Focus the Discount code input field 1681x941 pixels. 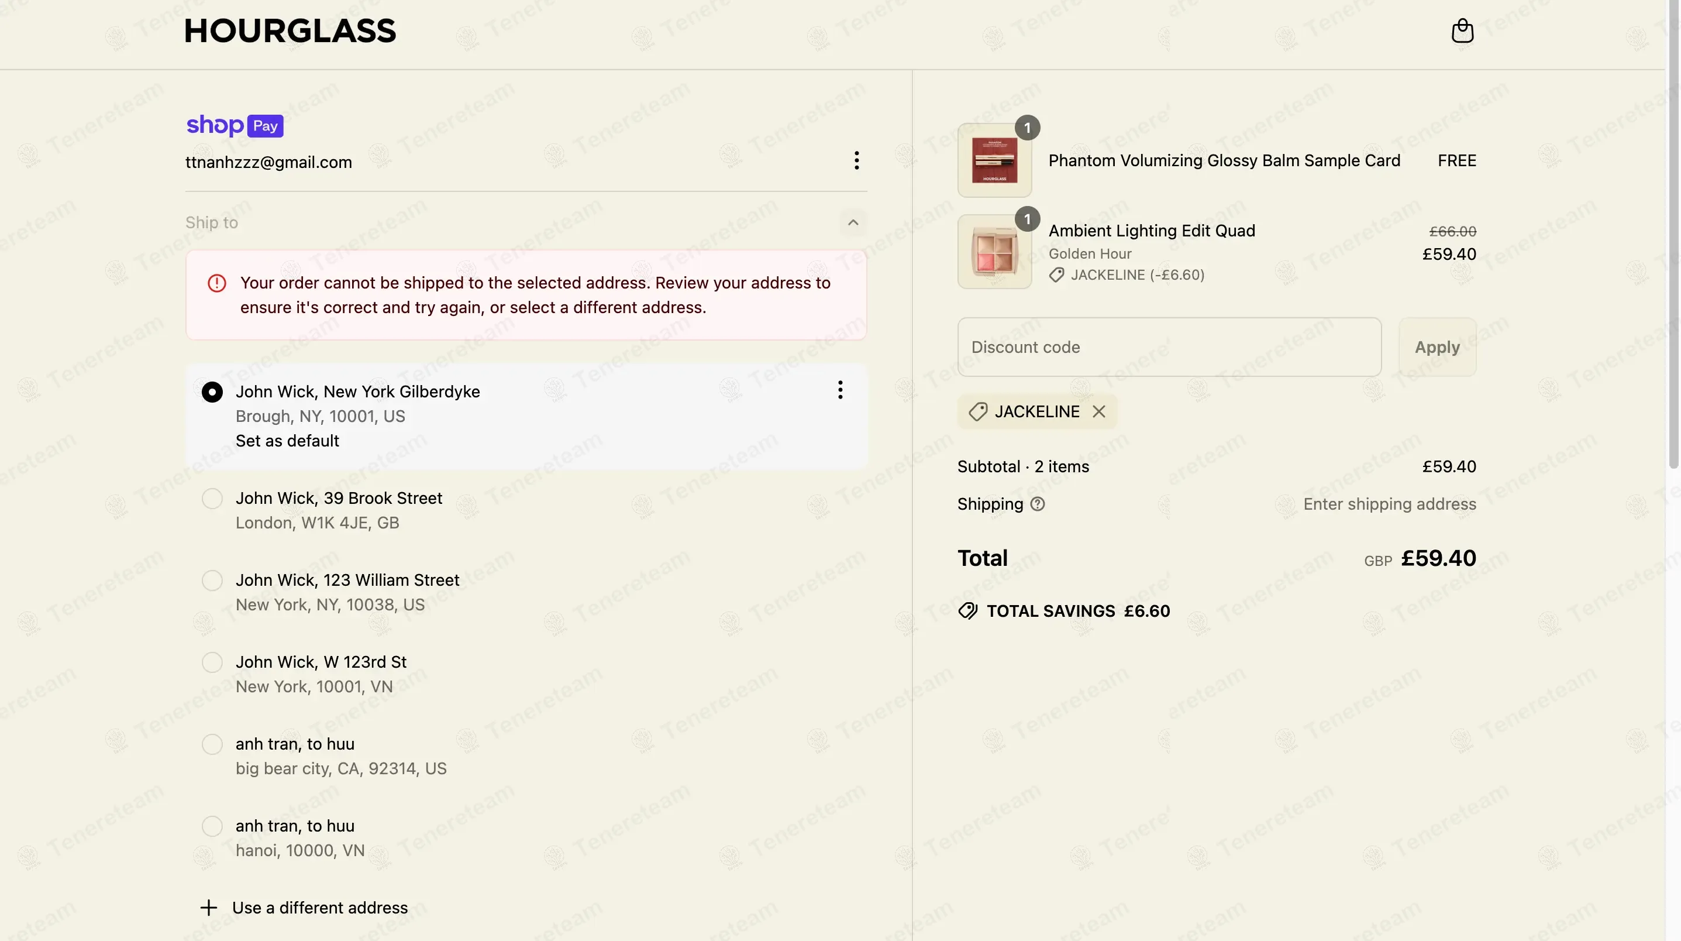(1169, 347)
